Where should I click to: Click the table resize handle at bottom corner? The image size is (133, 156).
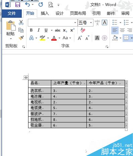pyautogui.click(x=126, y=129)
